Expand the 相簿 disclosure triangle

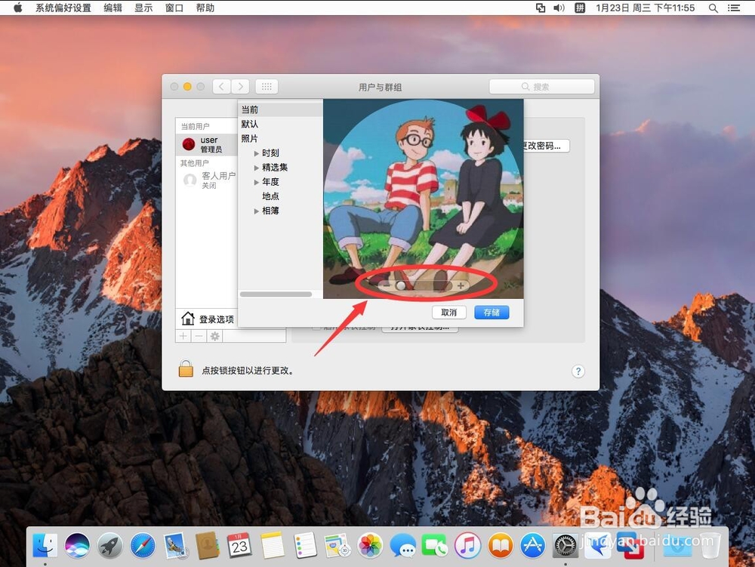pos(257,211)
